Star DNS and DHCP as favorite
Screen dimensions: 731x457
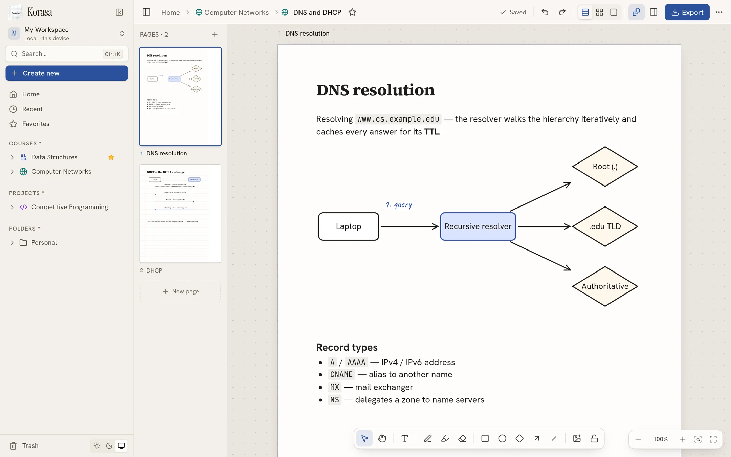tap(352, 12)
